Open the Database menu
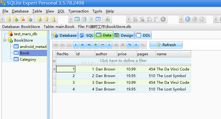221x119 pixels. click(20, 11)
